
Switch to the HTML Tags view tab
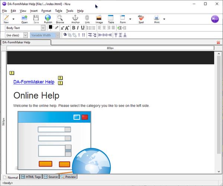[31, 177]
